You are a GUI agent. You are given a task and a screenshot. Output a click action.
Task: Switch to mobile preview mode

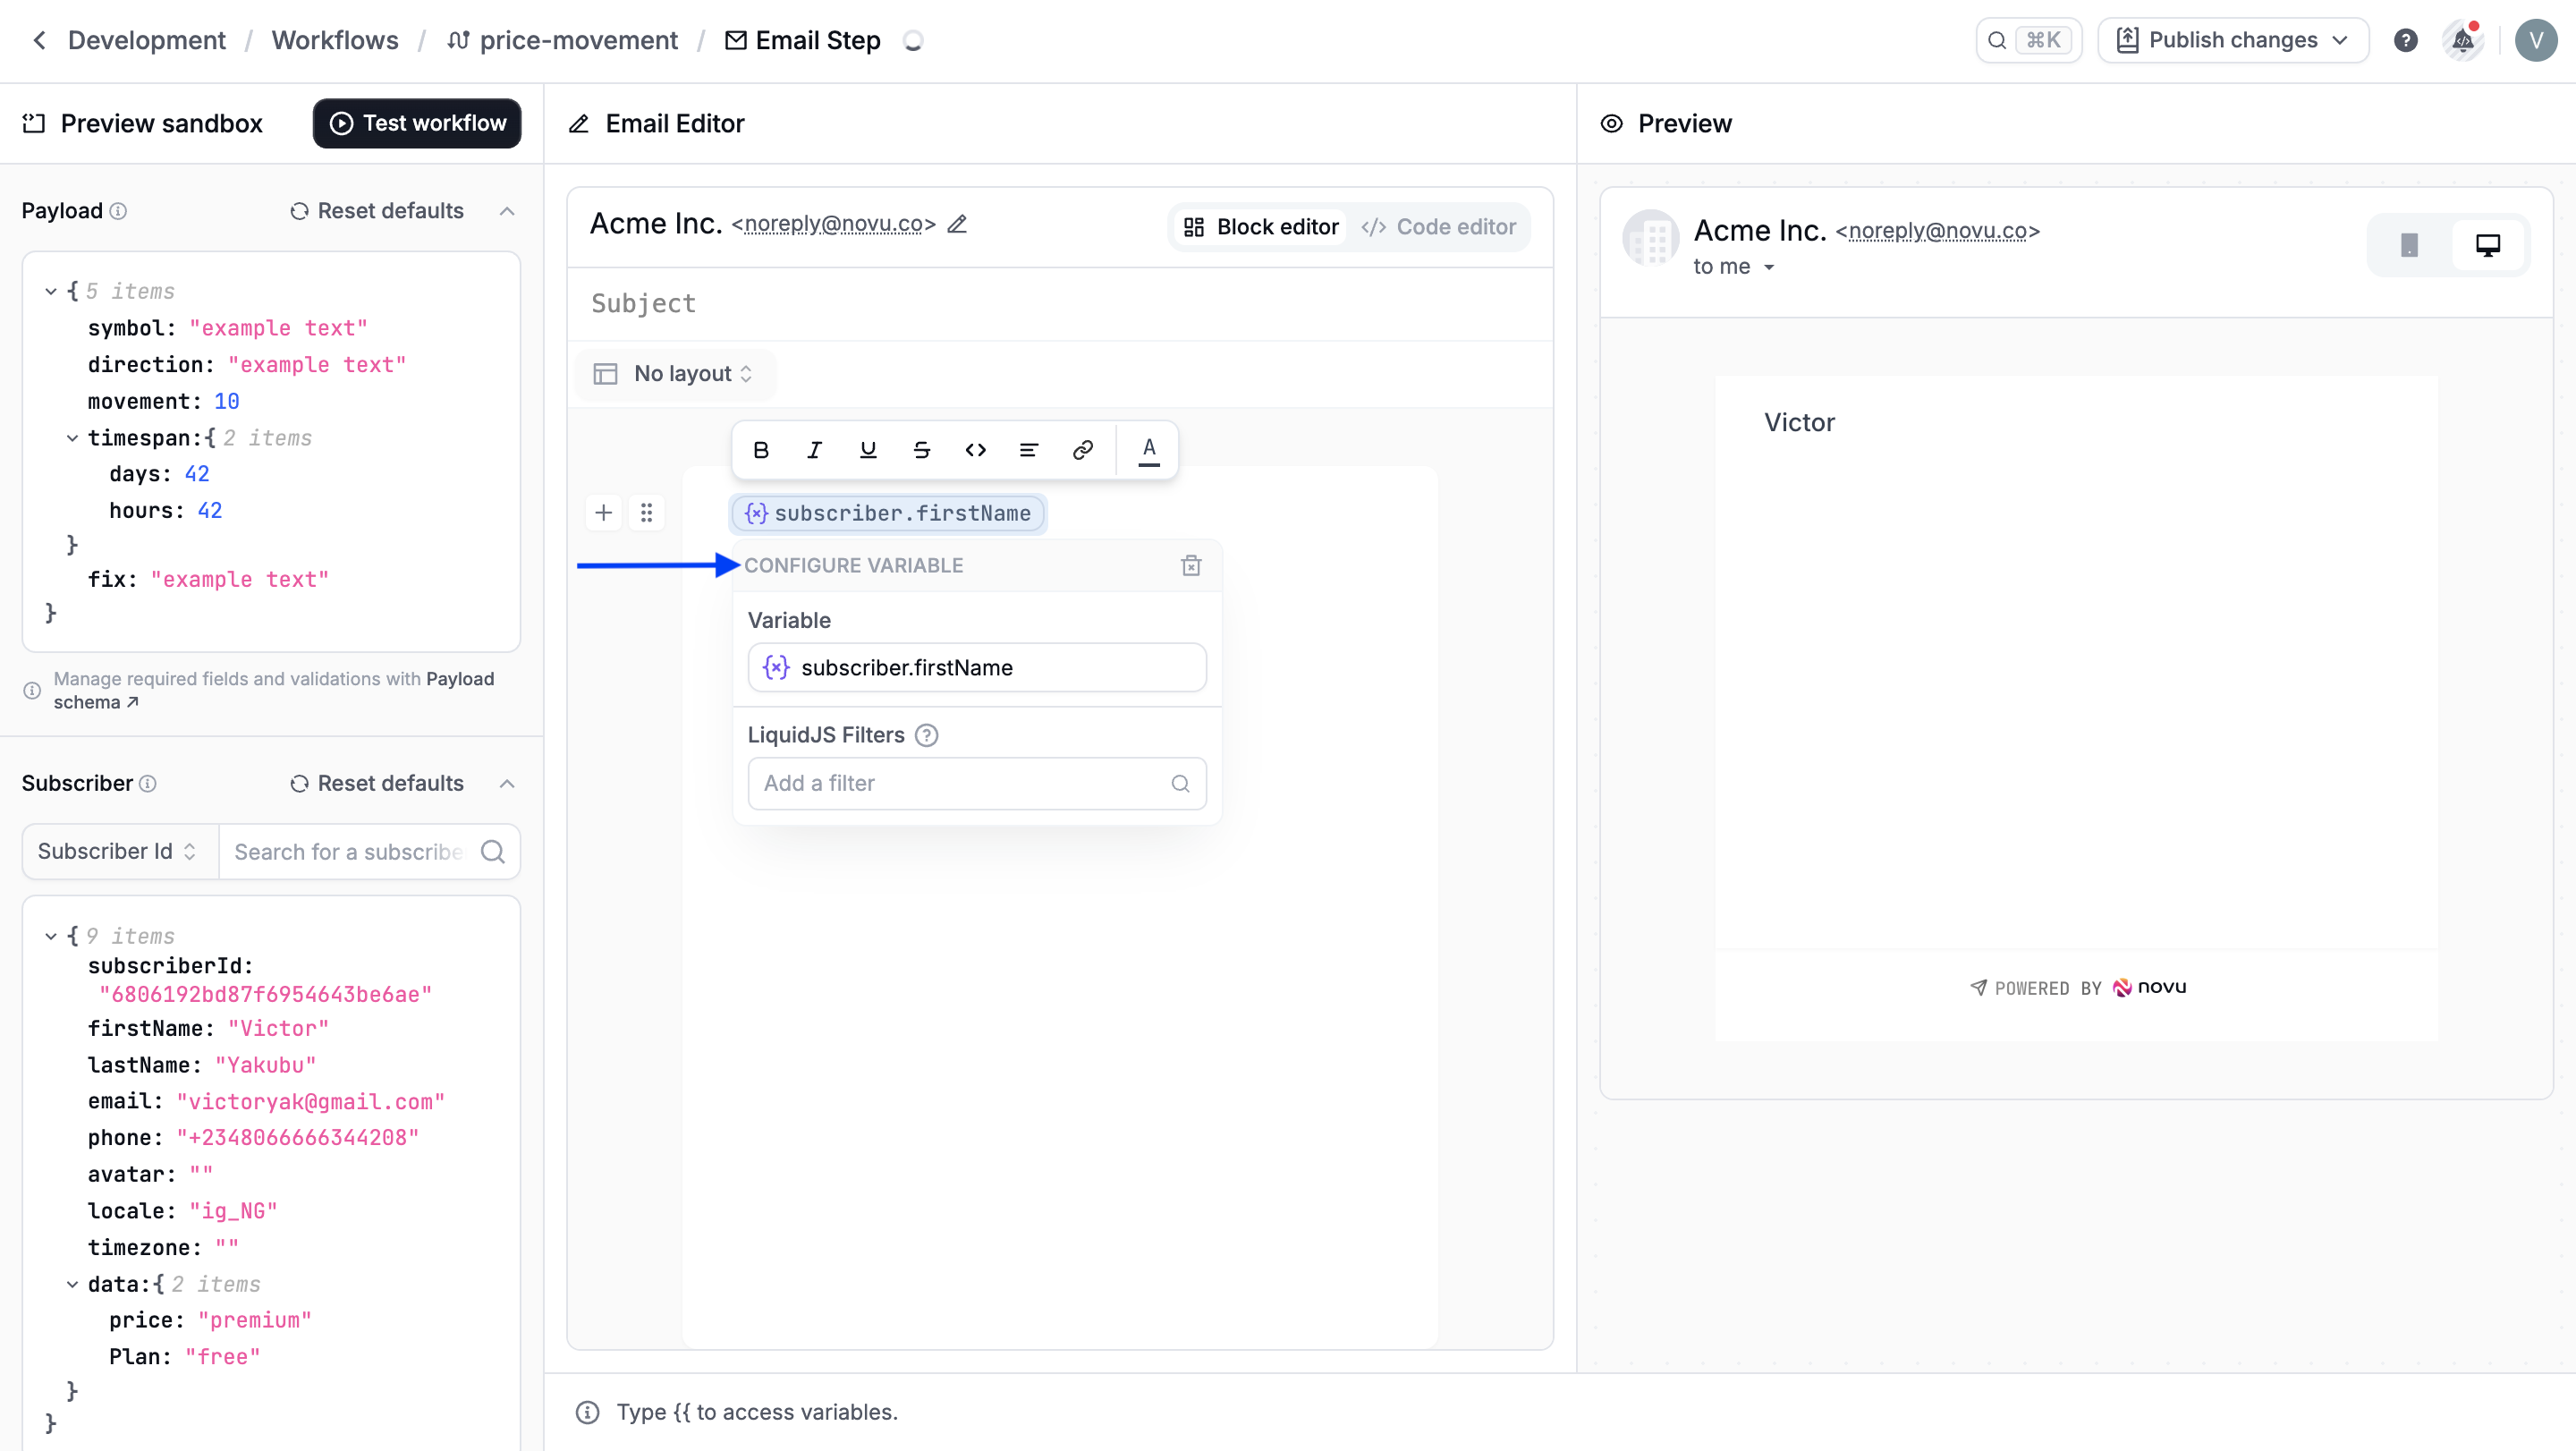point(2410,244)
